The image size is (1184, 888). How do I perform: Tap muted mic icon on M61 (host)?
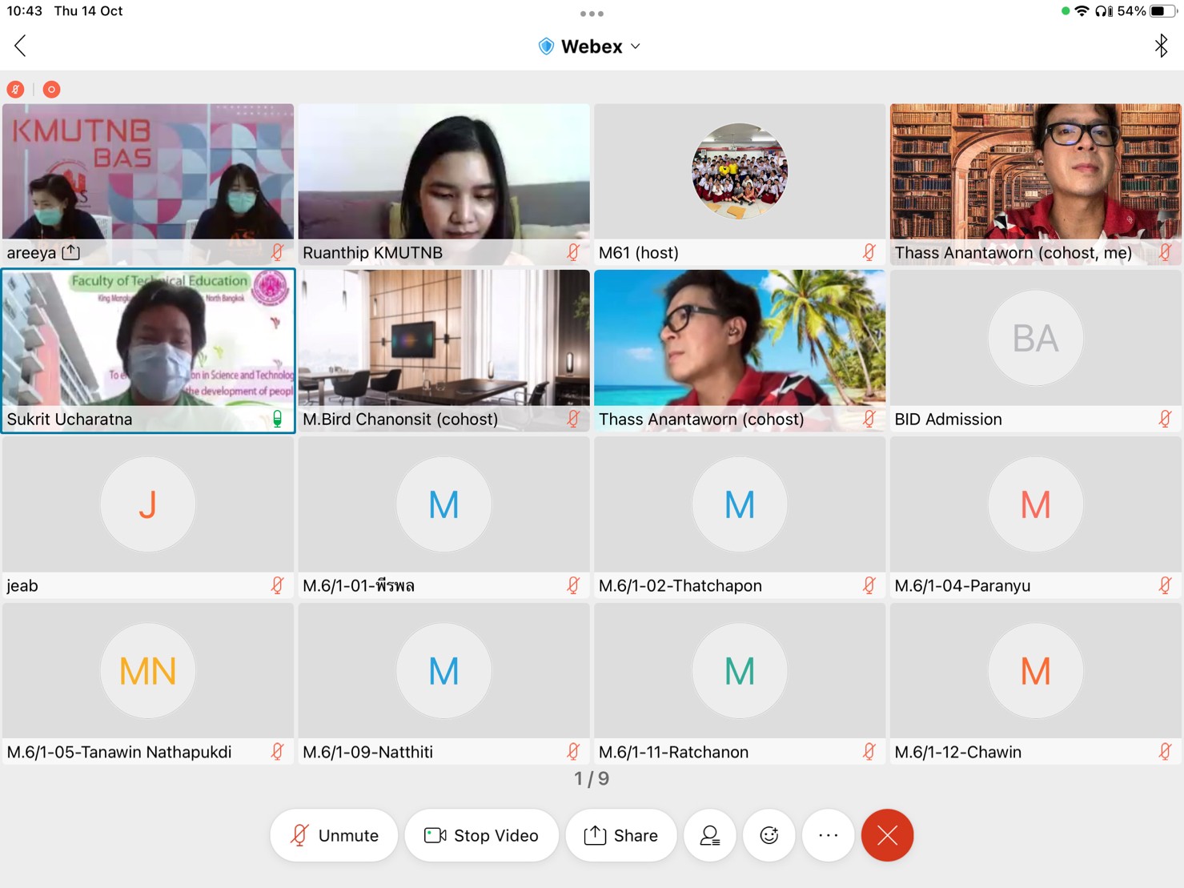[x=869, y=252]
